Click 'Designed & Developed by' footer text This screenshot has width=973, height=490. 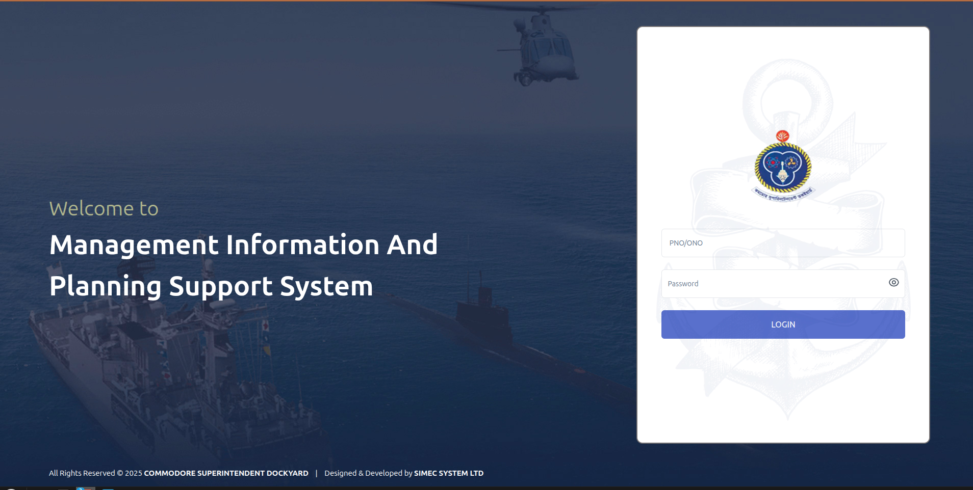click(368, 473)
